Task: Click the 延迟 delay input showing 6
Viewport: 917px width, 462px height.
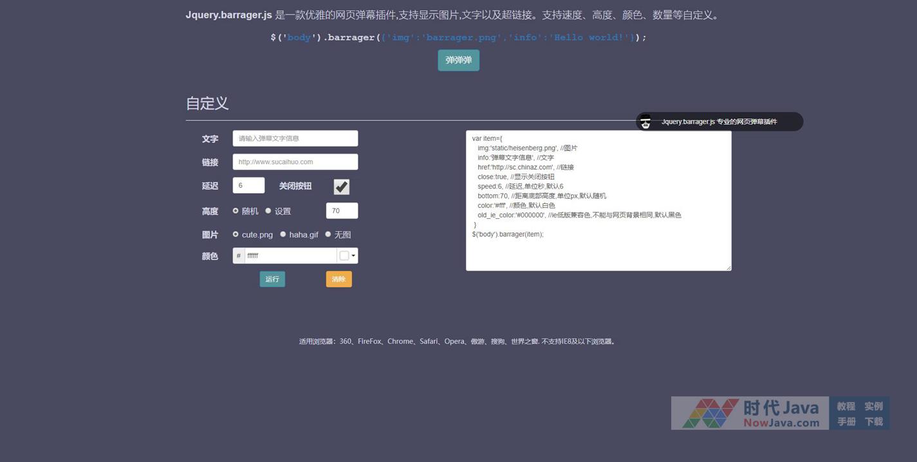Action: (248, 185)
